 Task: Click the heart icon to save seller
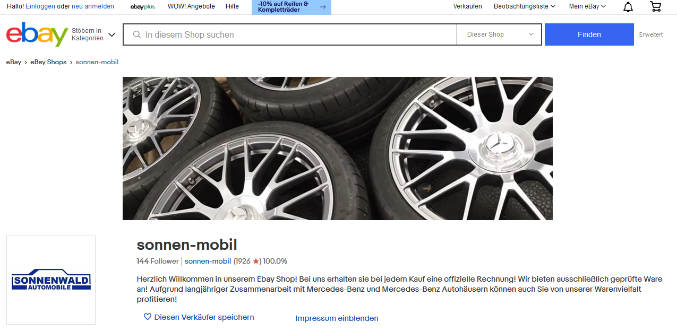pyautogui.click(x=148, y=317)
